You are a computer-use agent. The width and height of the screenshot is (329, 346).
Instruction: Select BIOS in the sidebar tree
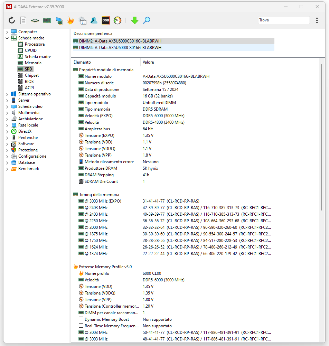(29, 82)
